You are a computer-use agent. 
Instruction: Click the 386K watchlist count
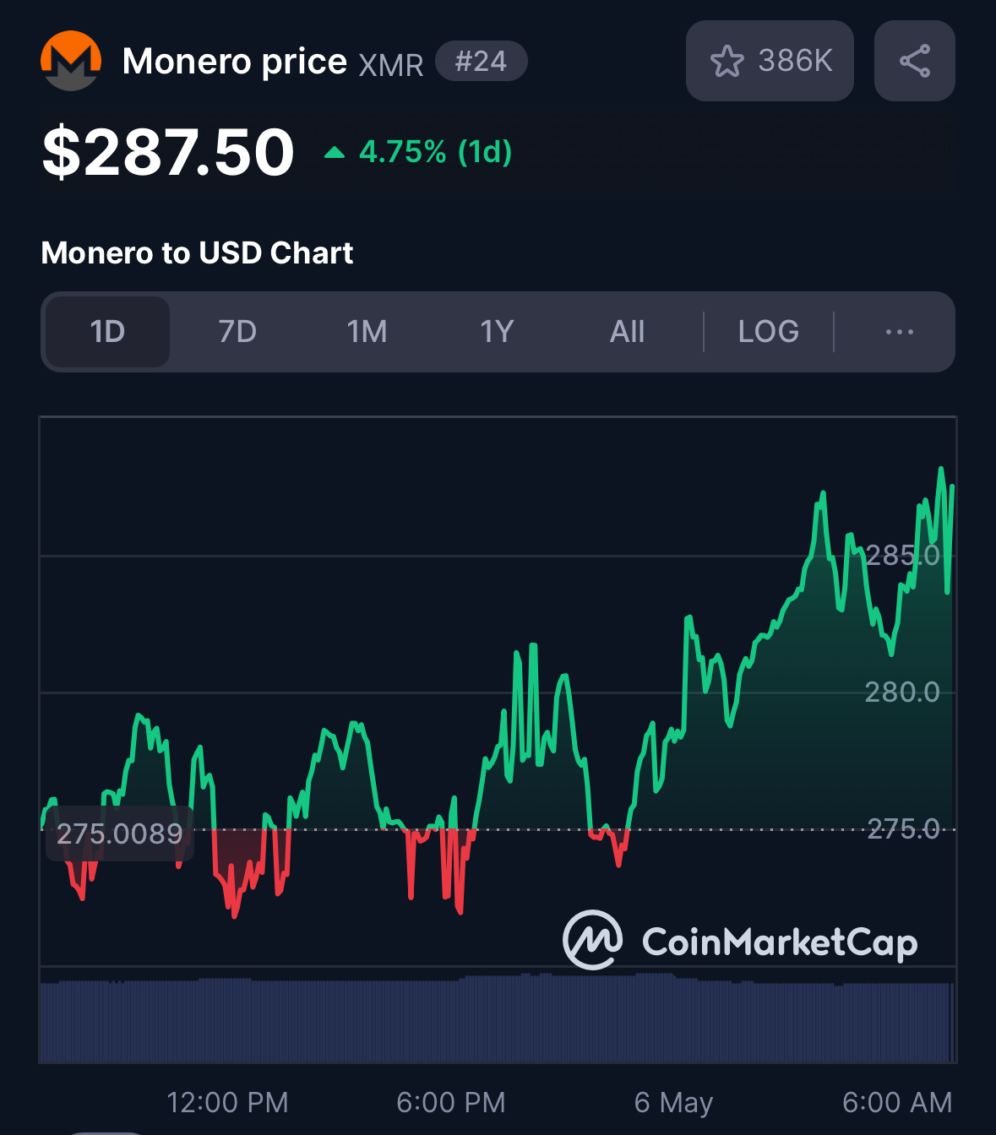pos(795,61)
